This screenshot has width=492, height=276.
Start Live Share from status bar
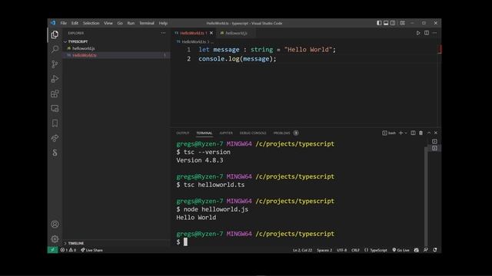(x=92, y=250)
